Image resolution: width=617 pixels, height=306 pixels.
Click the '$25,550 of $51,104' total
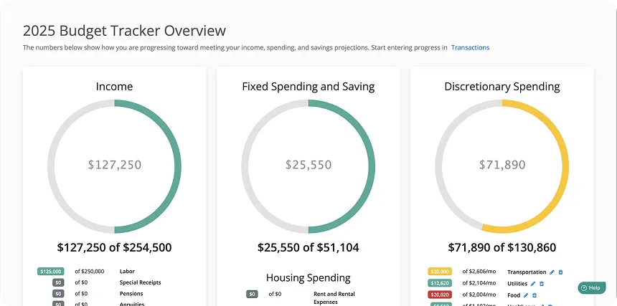308,247
